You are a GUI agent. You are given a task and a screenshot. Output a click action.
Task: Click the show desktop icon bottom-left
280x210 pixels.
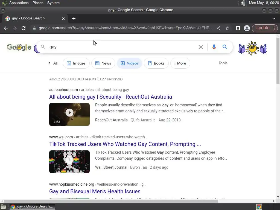tap(3, 207)
